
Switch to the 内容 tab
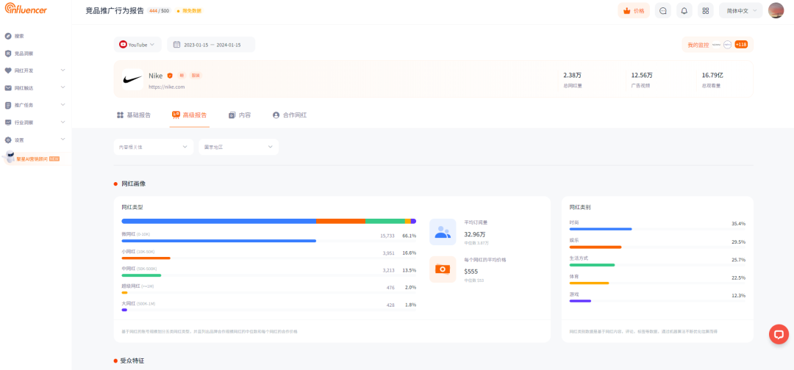point(240,115)
